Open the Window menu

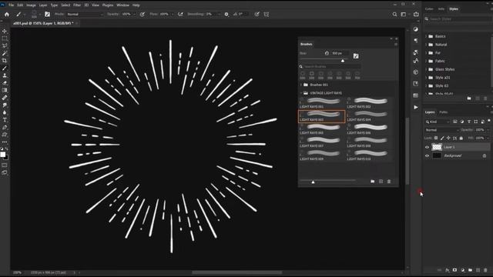click(122, 5)
